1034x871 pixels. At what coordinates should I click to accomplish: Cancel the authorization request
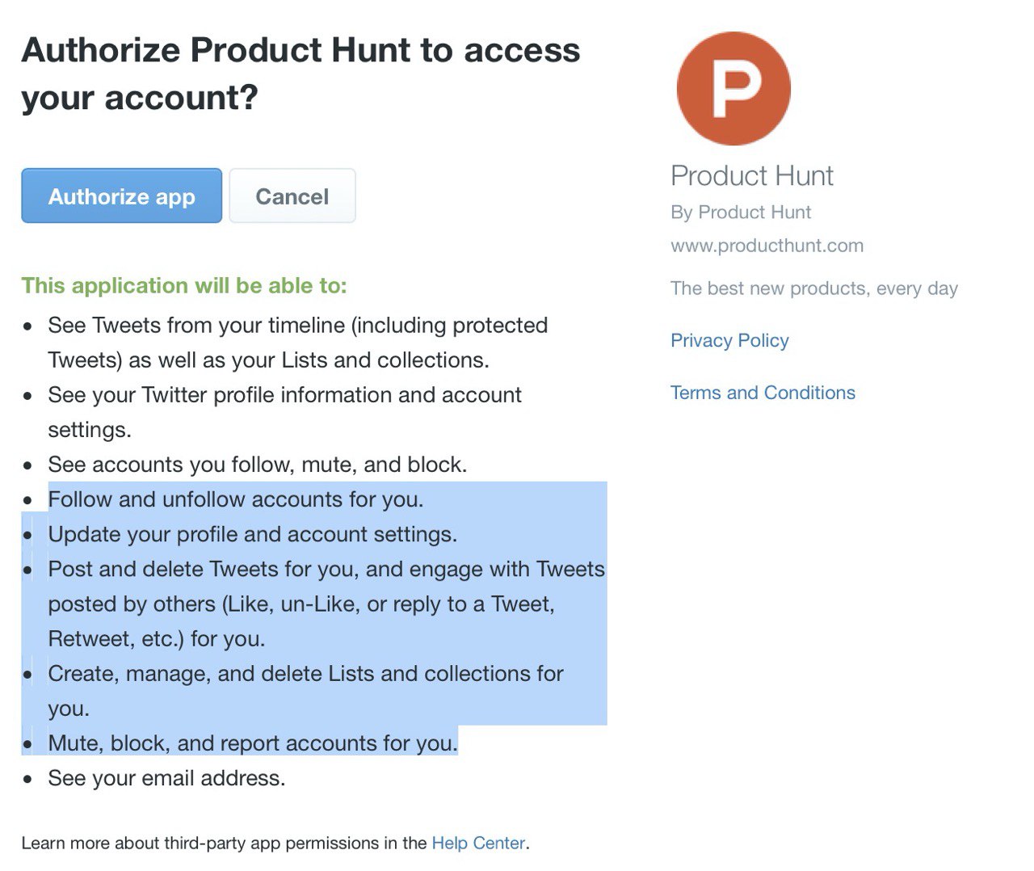292,196
